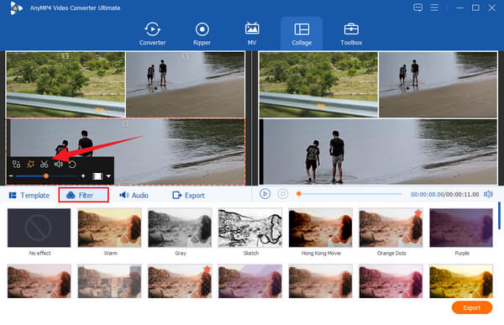Click the minus zoom-out icon in clip toolbar
The width and height of the screenshot is (504, 325).
click(x=11, y=176)
